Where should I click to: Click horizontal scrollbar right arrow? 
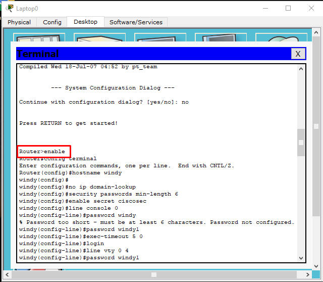click(x=307, y=274)
